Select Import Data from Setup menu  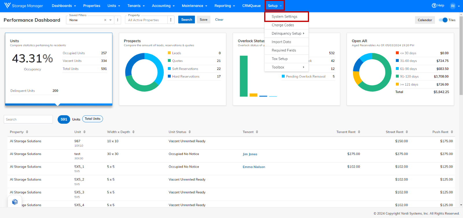click(286, 42)
